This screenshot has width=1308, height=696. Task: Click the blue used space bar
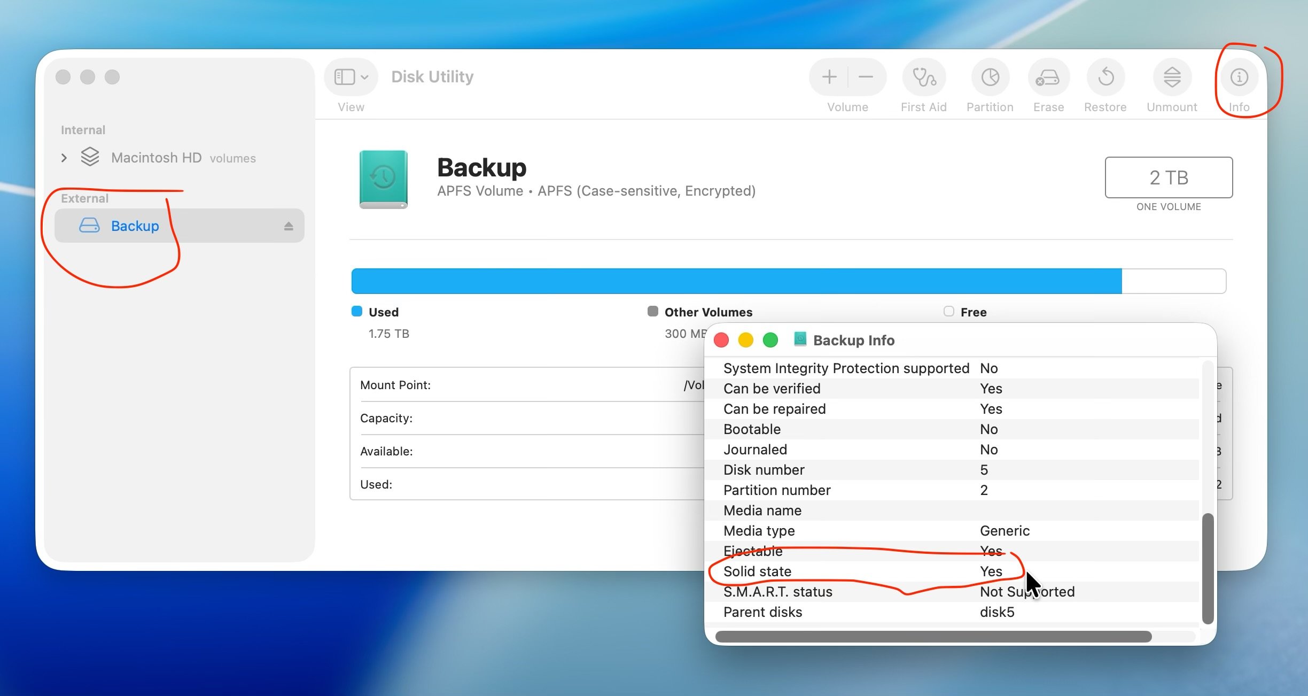[x=736, y=281]
